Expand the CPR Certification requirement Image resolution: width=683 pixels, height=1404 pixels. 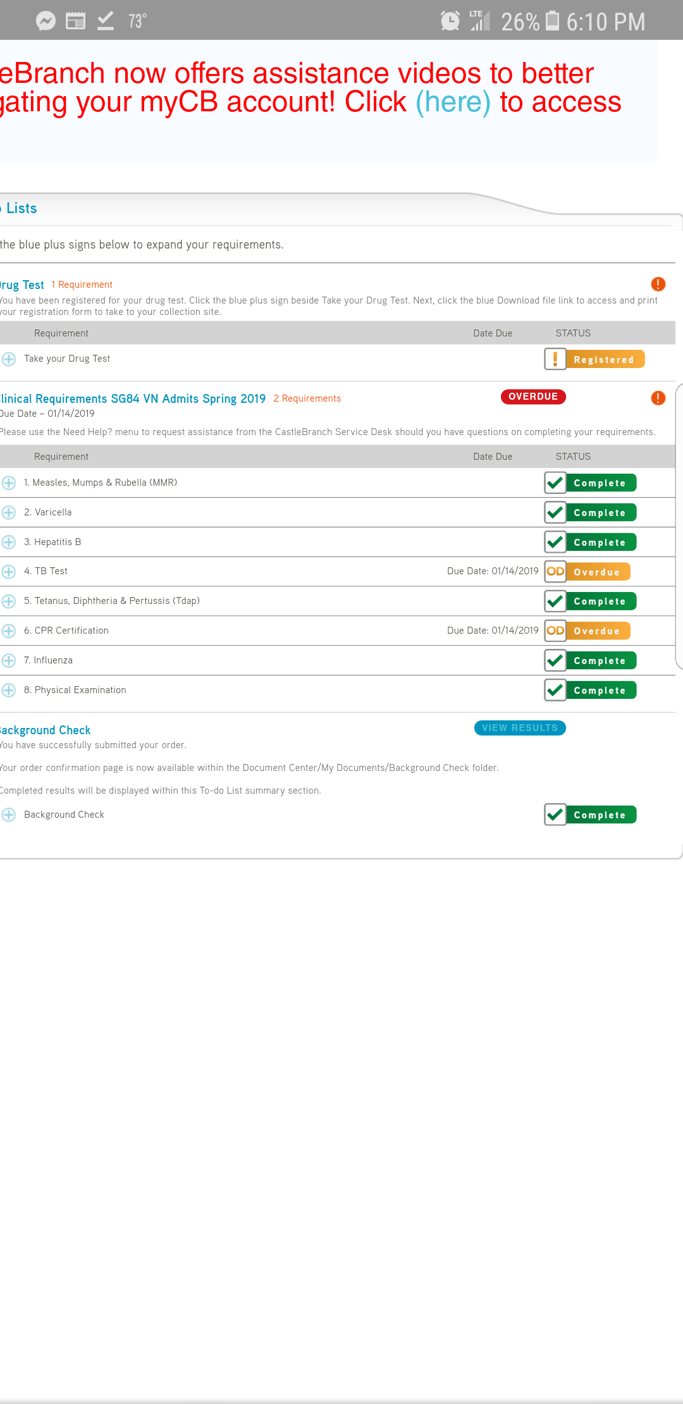point(8,631)
